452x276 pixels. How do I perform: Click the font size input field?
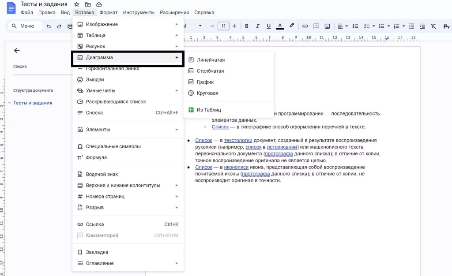click(x=223, y=26)
